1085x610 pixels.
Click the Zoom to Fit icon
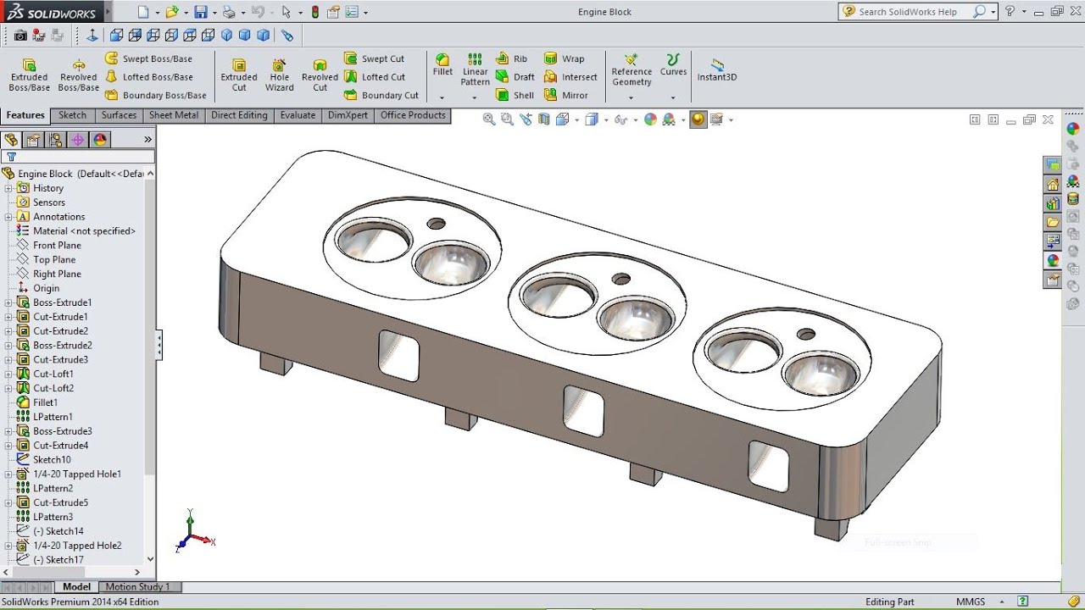pyautogui.click(x=489, y=119)
